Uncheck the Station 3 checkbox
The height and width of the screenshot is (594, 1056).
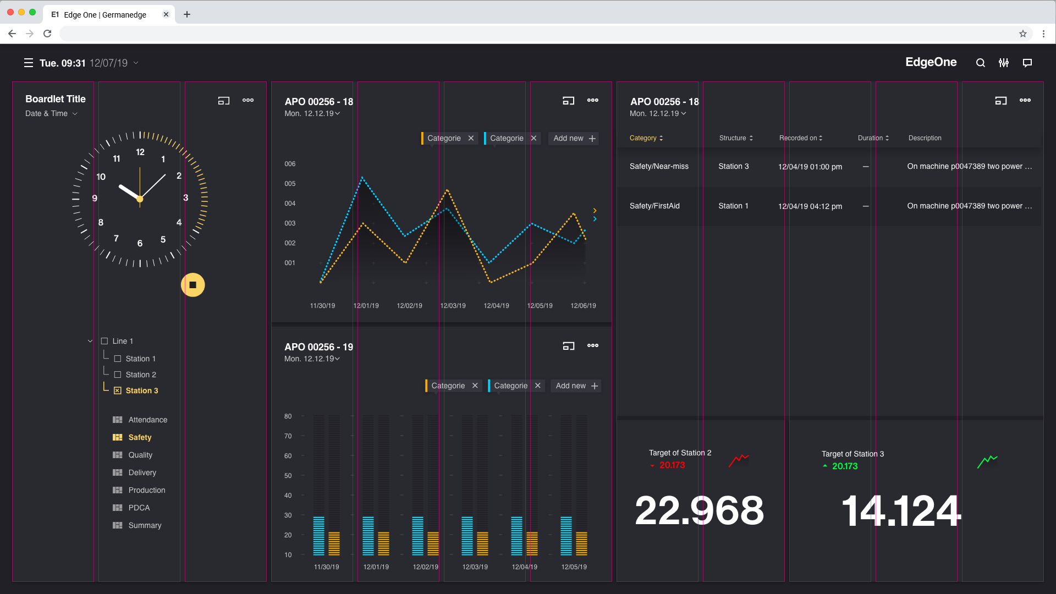[x=118, y=391]
